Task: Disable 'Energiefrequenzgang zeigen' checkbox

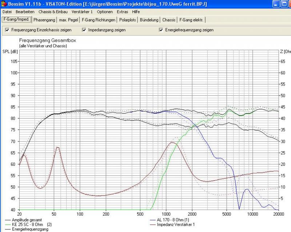Action: pos(161,30)
